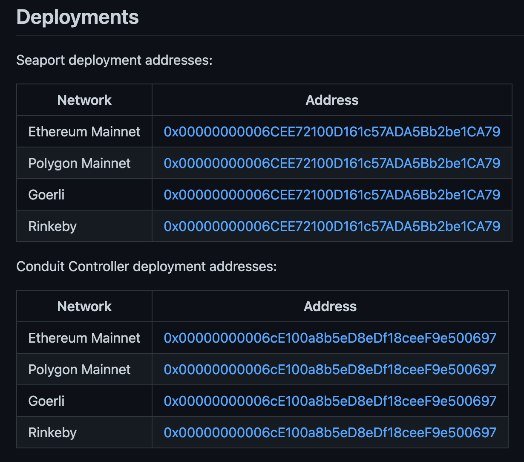Viewport: 524px width, 462px height.
Task: Open Seaport address link for Ethereum Mainnet
Action: [332, 132]
